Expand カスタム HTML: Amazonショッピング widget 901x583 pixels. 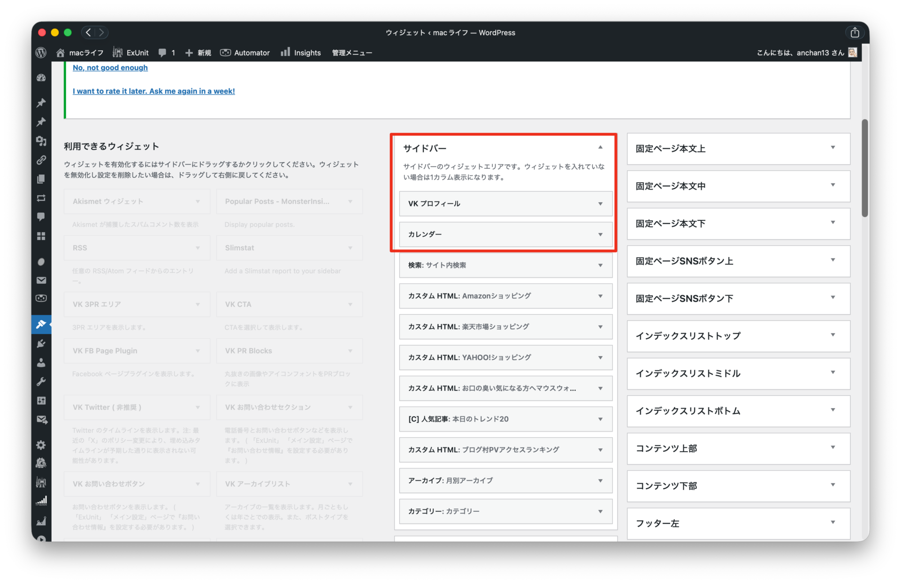600,296
